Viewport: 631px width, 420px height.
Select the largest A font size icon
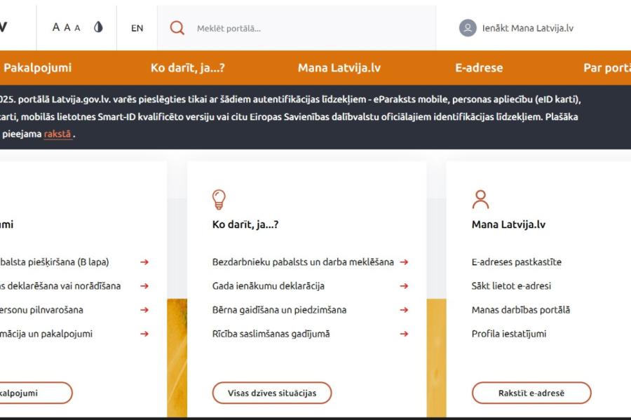click(55, 27)
